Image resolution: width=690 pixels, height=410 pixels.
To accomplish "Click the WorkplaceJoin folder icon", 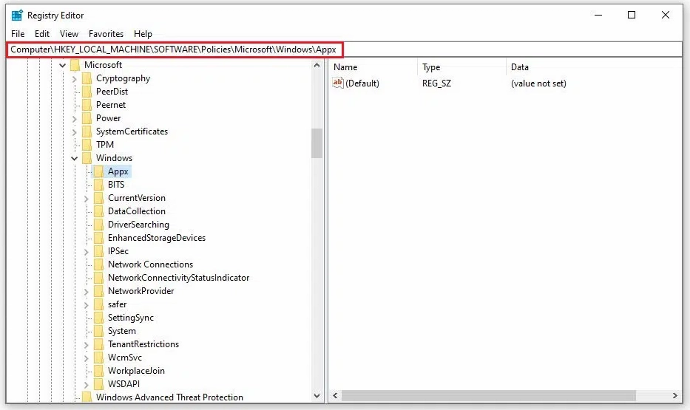I will point(99,371).
